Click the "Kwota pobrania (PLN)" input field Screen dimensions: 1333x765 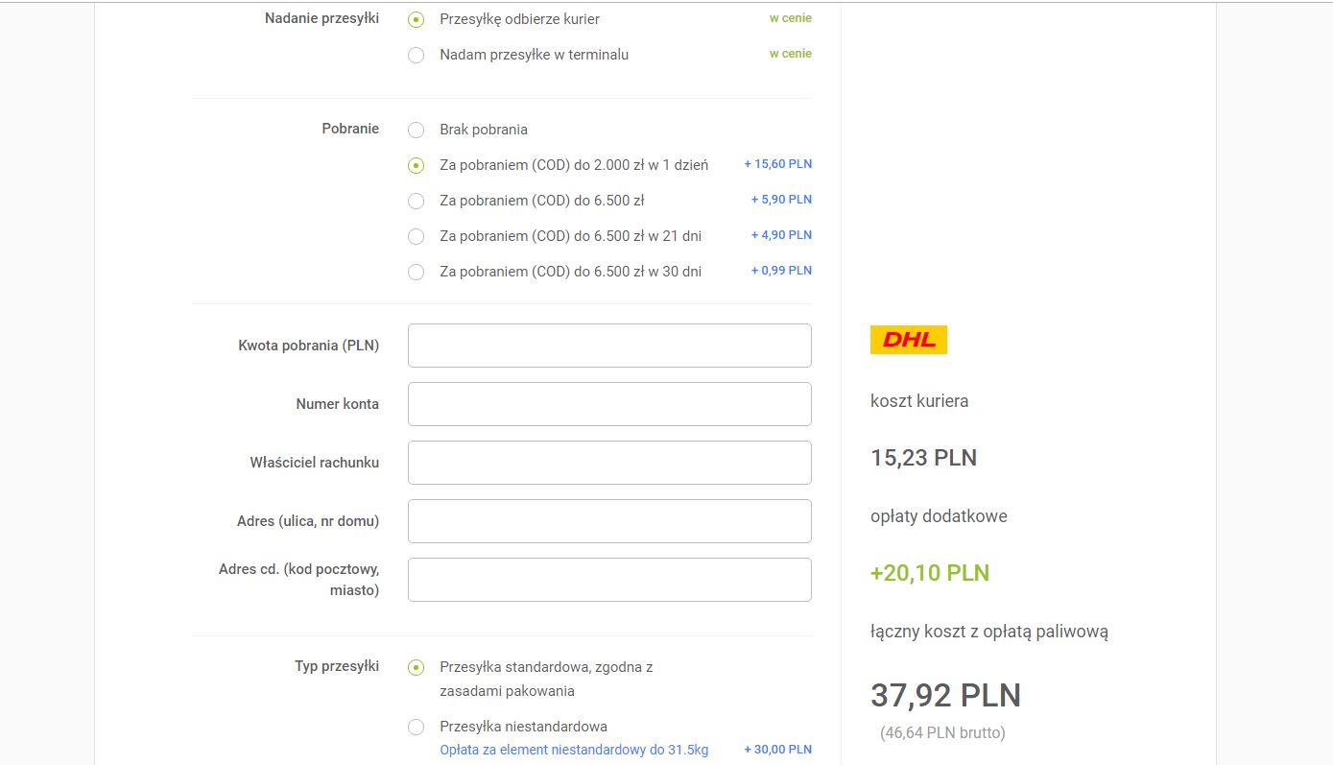coord(609,346)
